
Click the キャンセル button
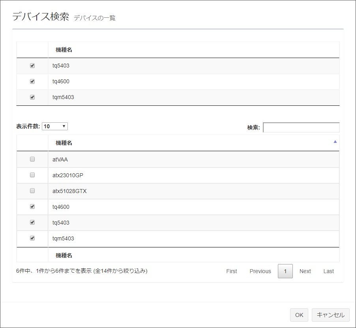[331, 315]
